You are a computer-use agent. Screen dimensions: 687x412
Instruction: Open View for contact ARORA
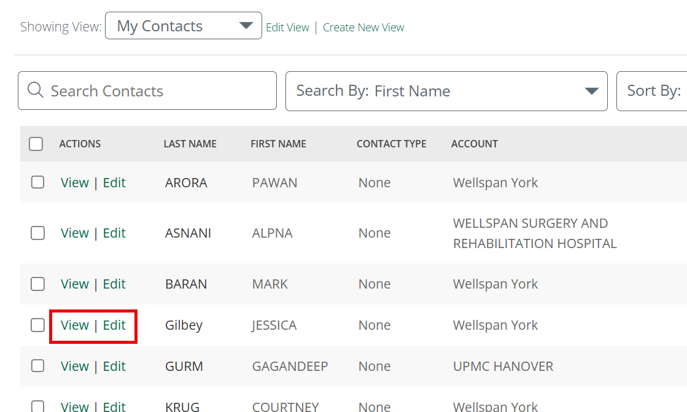[75, 182]
